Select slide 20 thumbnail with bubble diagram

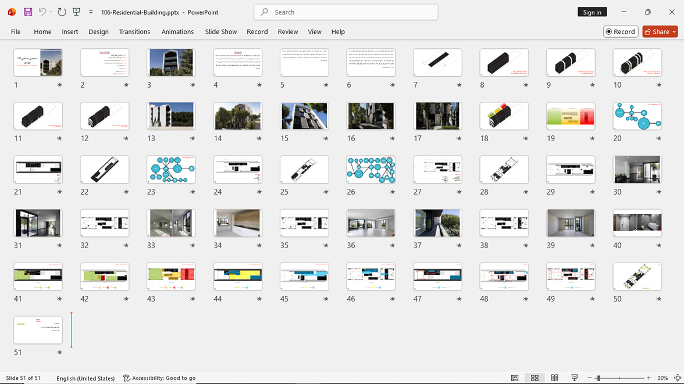637,116
